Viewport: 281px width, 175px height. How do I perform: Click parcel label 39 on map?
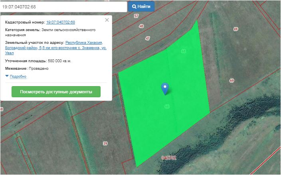point(105,144)
